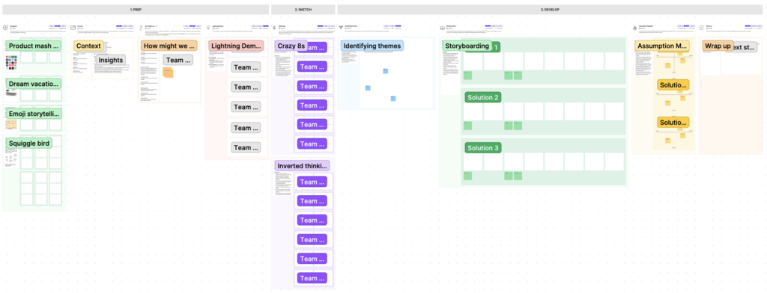Select the yellow Context label

[x=88, y=46]
